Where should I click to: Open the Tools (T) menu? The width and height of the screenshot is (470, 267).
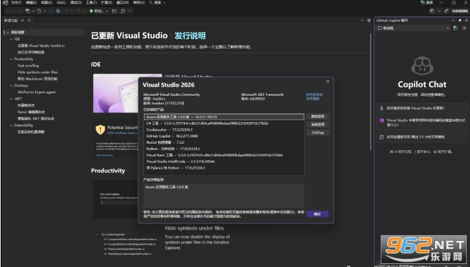tap(91, 3)
